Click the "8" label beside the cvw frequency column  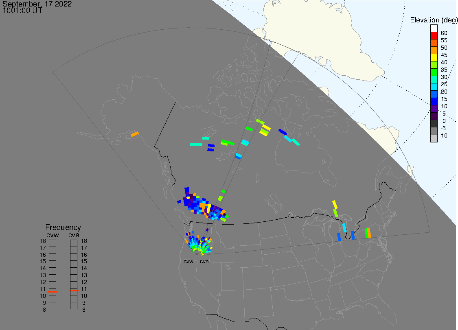click(x=44, y=310)
